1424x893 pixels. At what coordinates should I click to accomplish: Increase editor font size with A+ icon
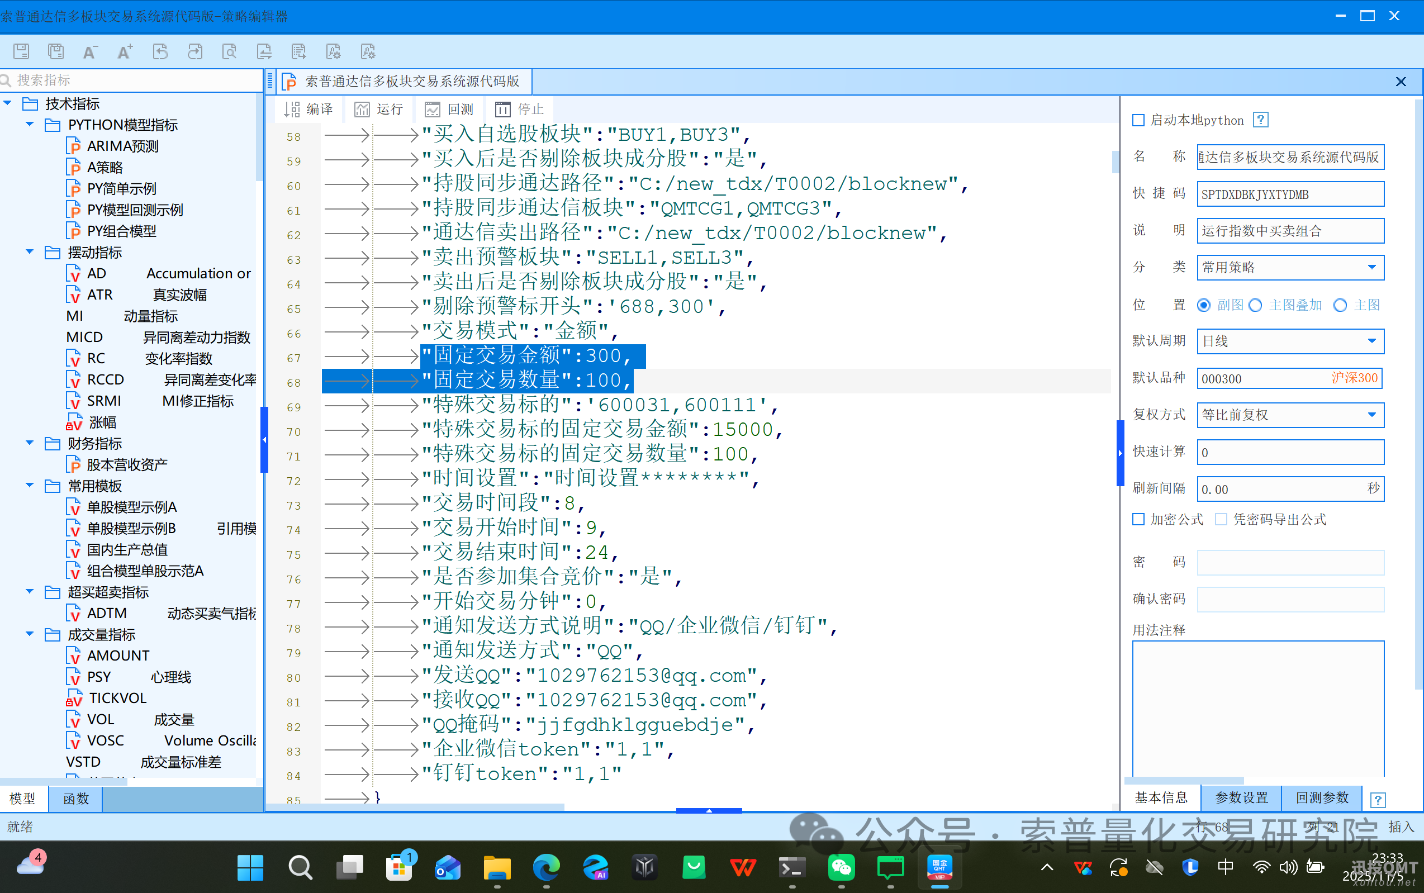(125, 51)
